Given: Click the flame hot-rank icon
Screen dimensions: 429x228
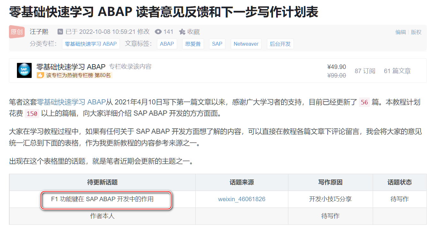Looking at the screenshot, I should (40, 75).
